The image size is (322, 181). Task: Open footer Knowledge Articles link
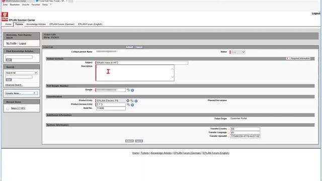click(x=161, y=153)
